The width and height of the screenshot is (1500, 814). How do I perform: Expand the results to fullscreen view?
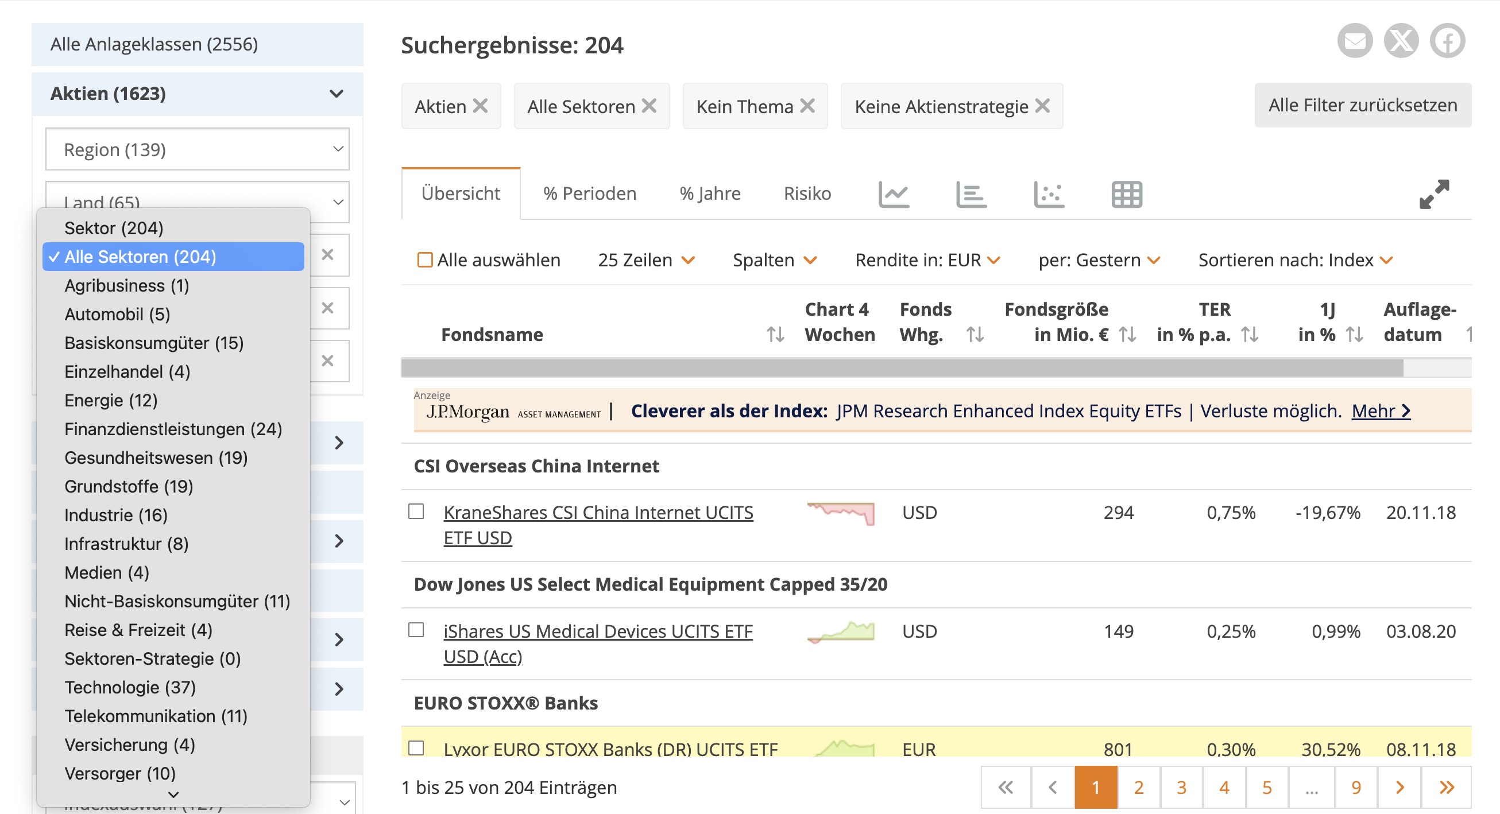click(x=1434, y=195)
